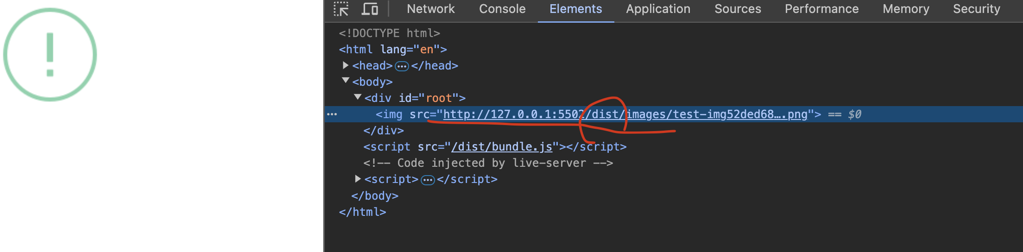Select the Elements tab
This screenshot has height=252, width=1023.
tap(575, 9)
